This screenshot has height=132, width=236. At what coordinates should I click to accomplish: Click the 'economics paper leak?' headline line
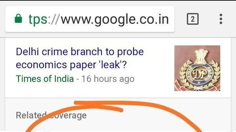(x=71, y=65)
